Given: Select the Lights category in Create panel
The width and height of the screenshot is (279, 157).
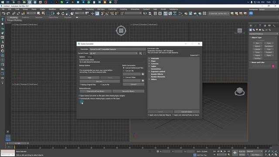Looking at the screenshot, I should [257, 30].
